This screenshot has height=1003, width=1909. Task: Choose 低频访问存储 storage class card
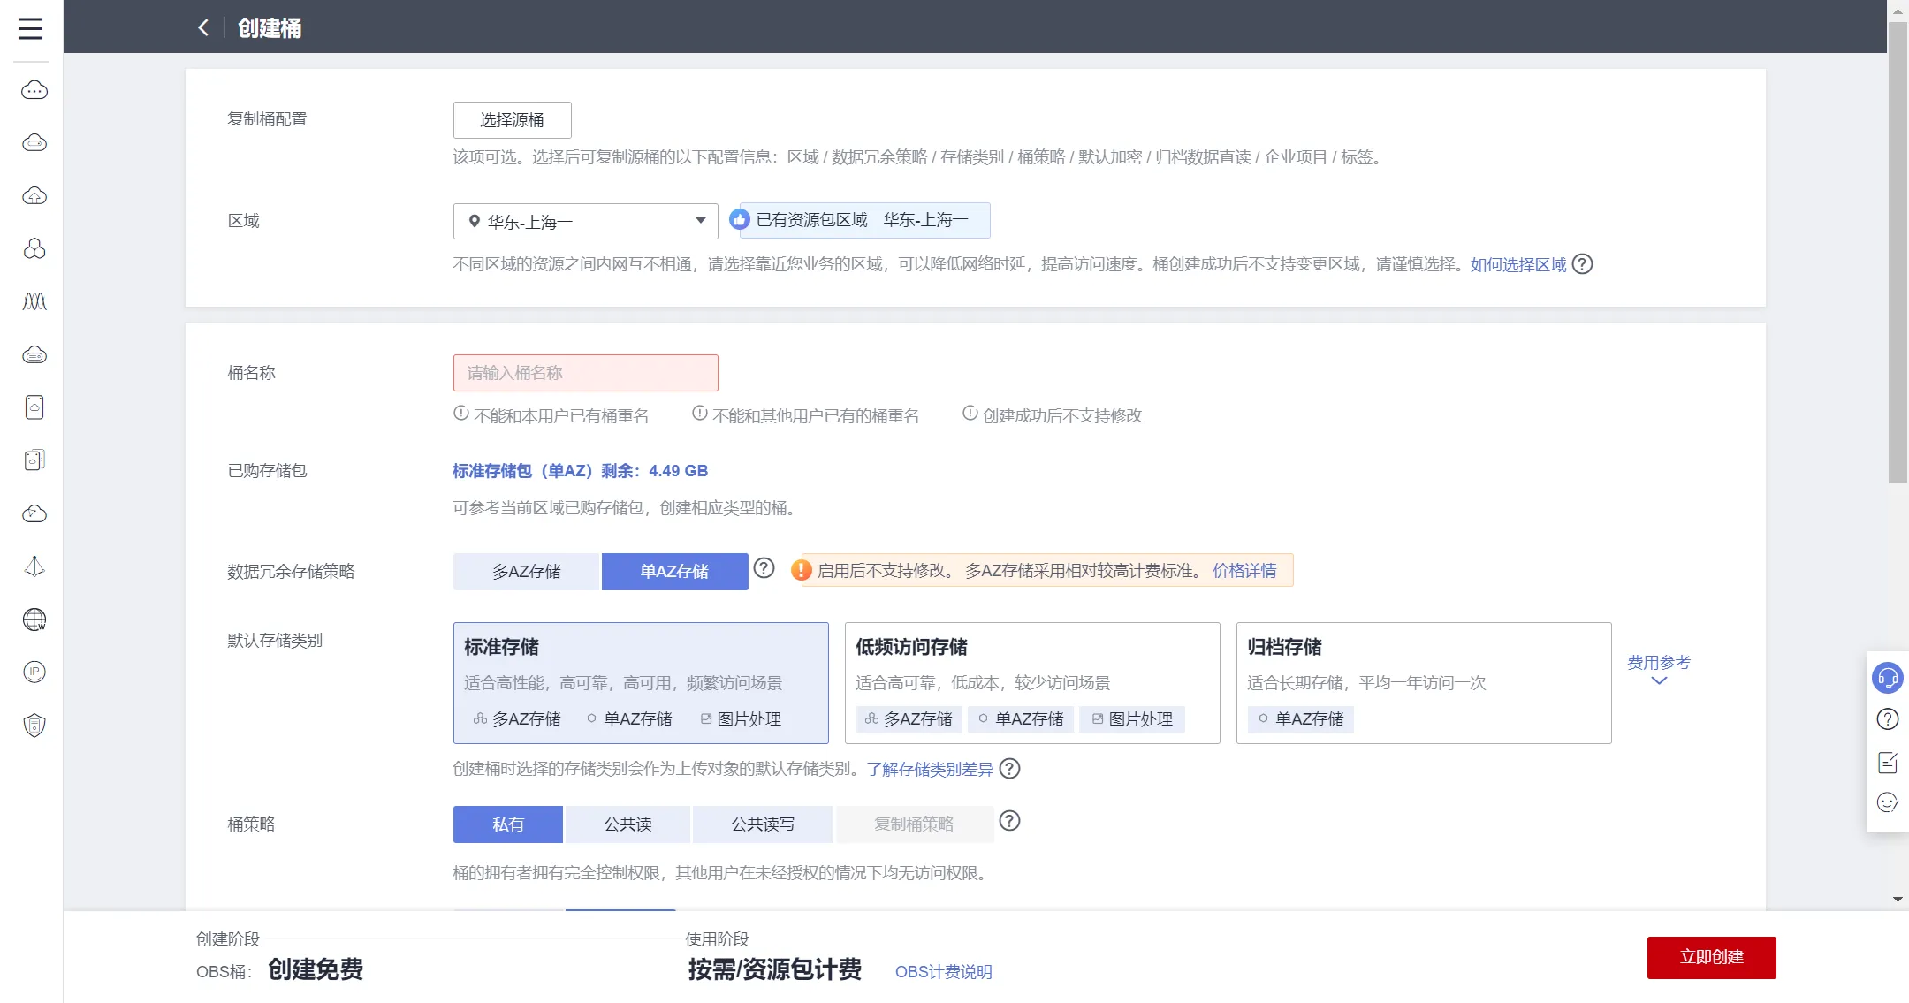click(1031, 682)
